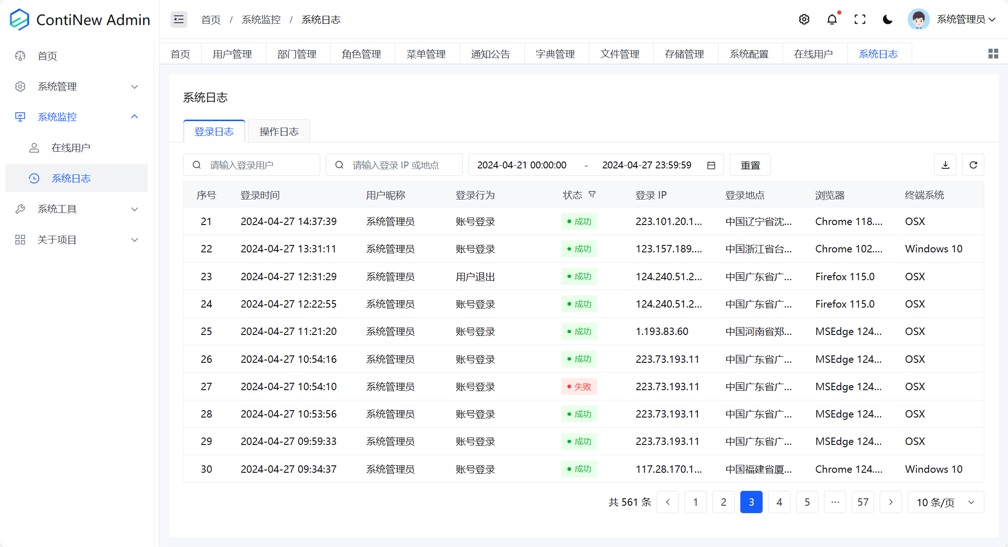Open the 10 条/页 page size dropdown
Screen dimensions: 1008x547
pyautogui.click(x=946, y=502)
